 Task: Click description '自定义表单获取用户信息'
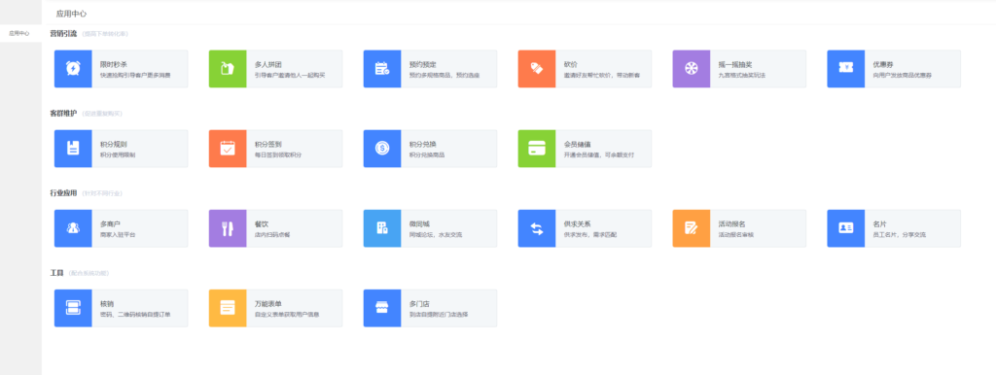coord(287,315)
